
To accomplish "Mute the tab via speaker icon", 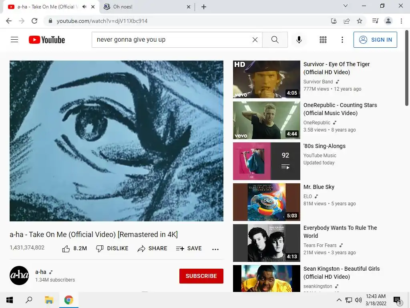I will tap(84, 7).
